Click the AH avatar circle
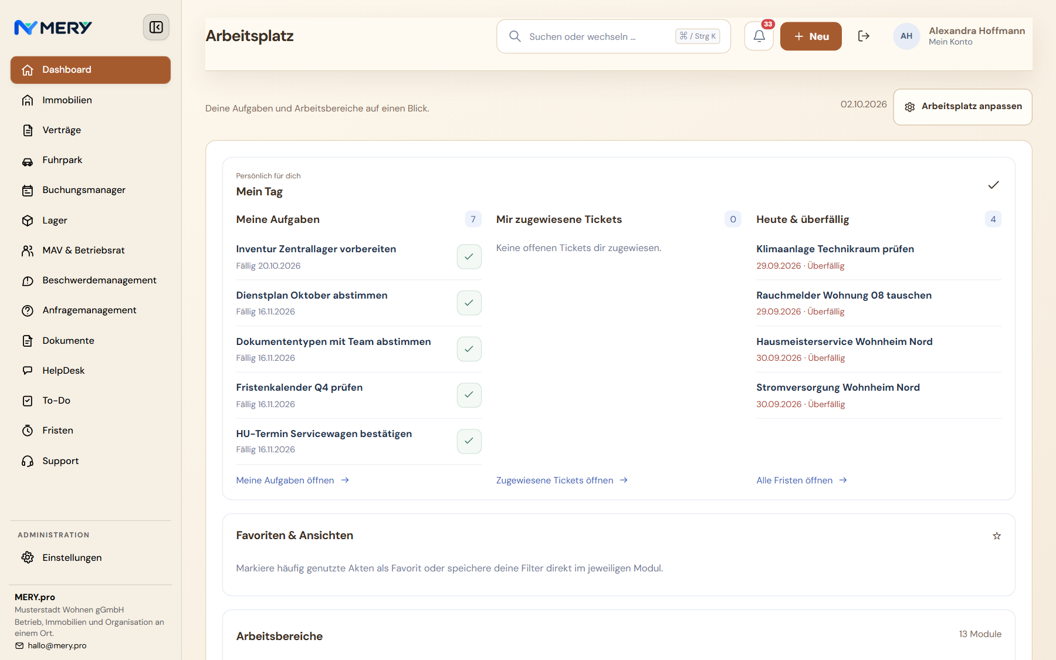Screen dimensions: 1056x660 coord(906,36)
